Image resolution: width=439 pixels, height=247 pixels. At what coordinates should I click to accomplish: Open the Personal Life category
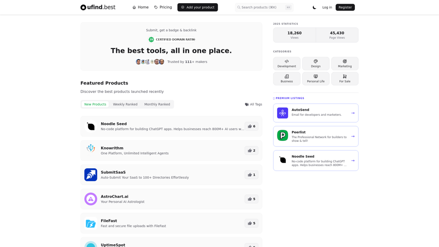pyautogui.click(x=316, y=79)
